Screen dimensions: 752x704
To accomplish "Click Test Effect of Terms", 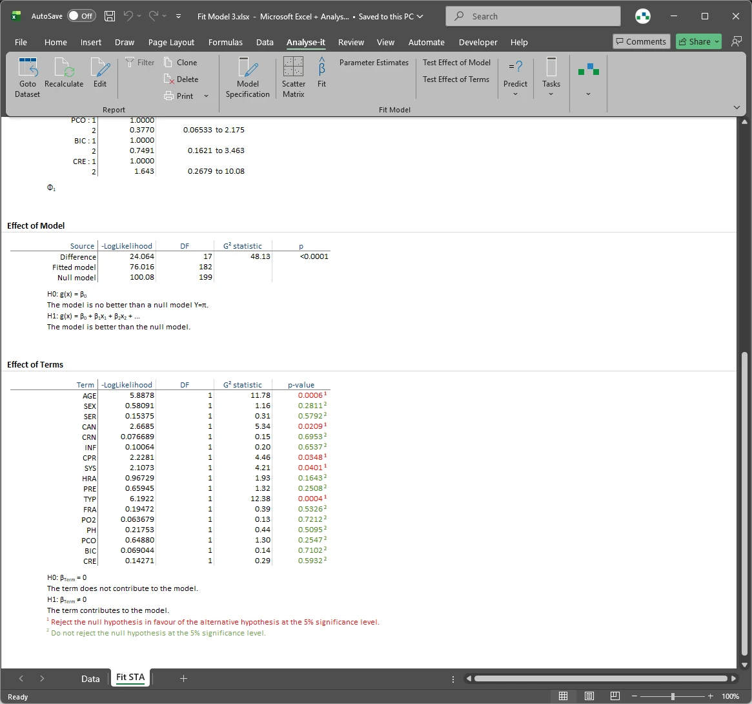I will pos(456,79).
